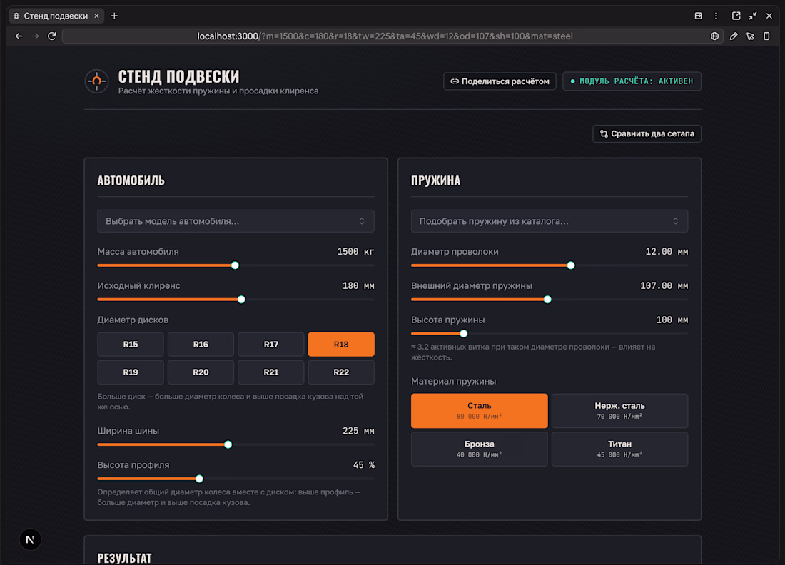This screenshot has height=565, width=785.
Task: Select the R21 disc diameter
Action: pyautogui.click(x=271, y=372)
